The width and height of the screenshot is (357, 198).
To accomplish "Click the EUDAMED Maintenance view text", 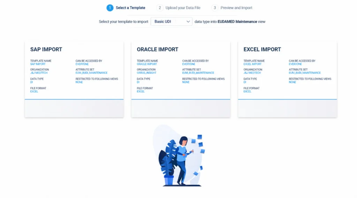I will pyautogui.click(x=237, y=22).
